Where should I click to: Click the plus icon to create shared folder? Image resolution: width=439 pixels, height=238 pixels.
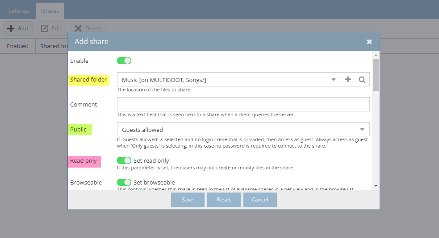pyautogui.click(x=348, y=79)
